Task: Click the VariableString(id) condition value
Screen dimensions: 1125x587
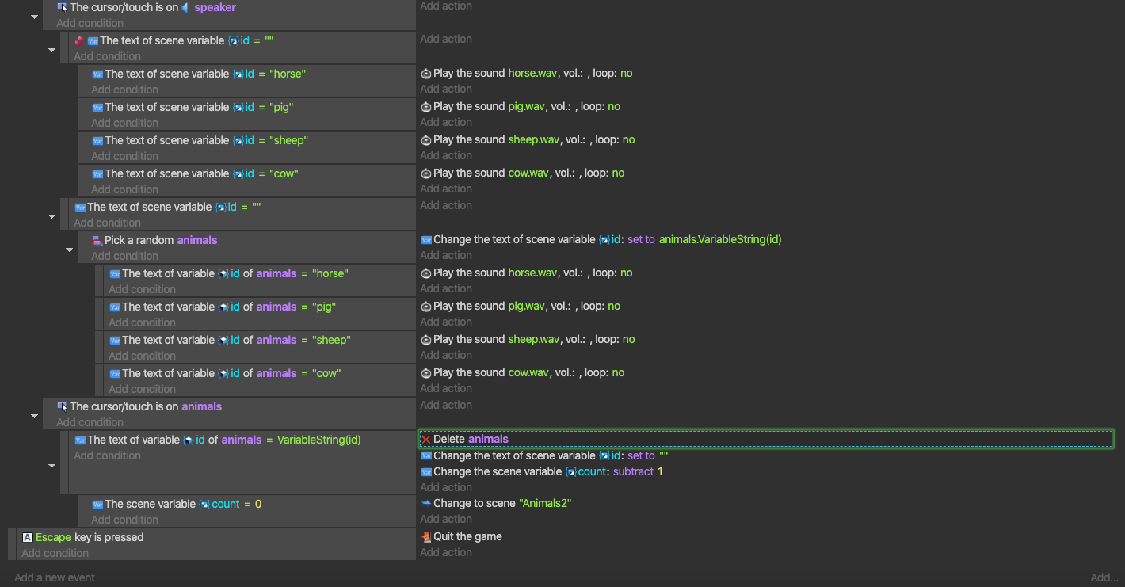Action: coord(318,440)
